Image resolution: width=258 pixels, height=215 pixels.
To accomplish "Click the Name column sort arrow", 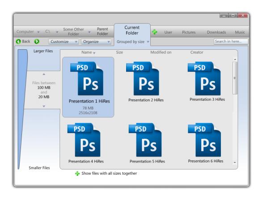I will click(94, 53).
